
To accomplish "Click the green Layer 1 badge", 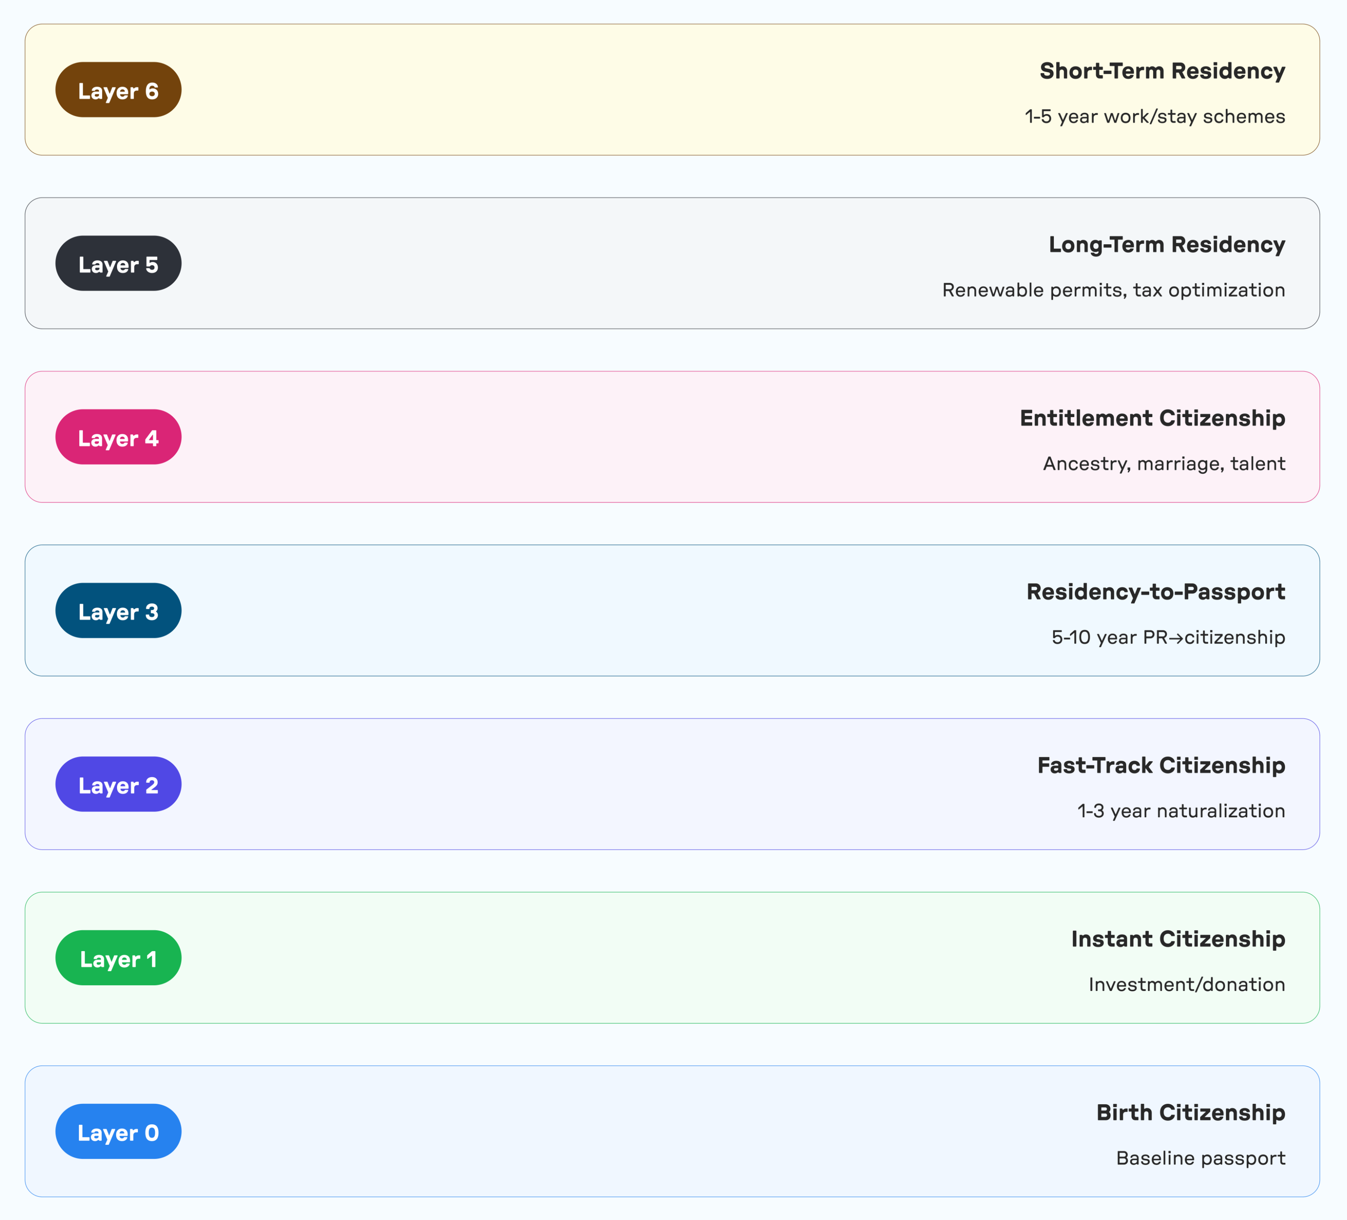I will point(118,958).
